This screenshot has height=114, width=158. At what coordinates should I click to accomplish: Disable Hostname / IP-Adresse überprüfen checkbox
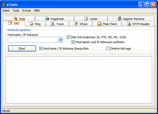41,48
